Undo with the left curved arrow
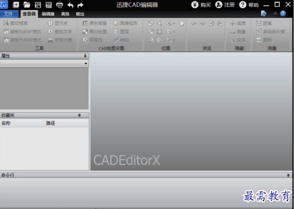 pos(70,5)
